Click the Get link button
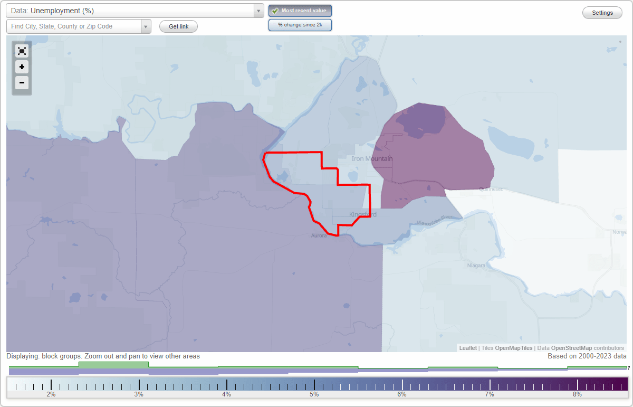The image size is (633, 407). pos(178,26)
